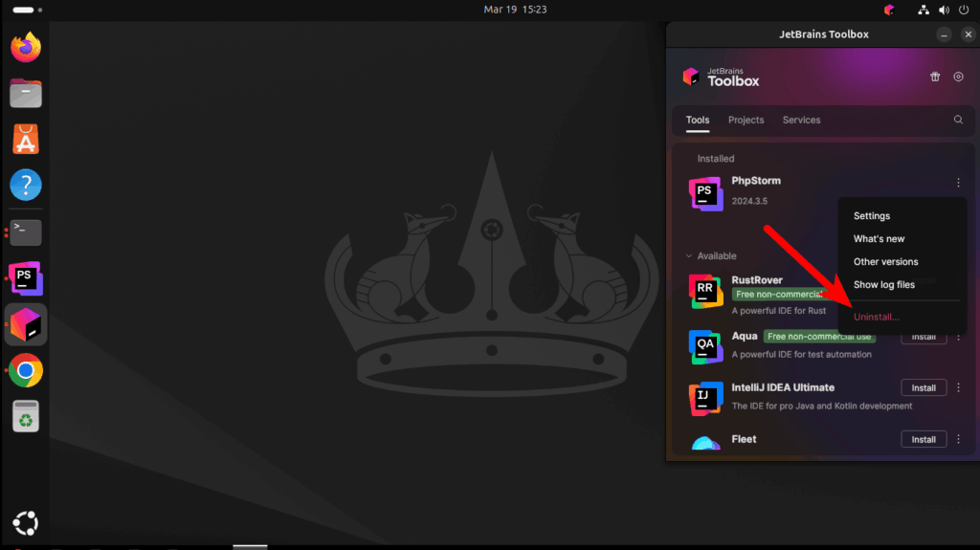
Task: Click the IntelliJ IDEA Ultimate icon
Action: tap(705, 398)
